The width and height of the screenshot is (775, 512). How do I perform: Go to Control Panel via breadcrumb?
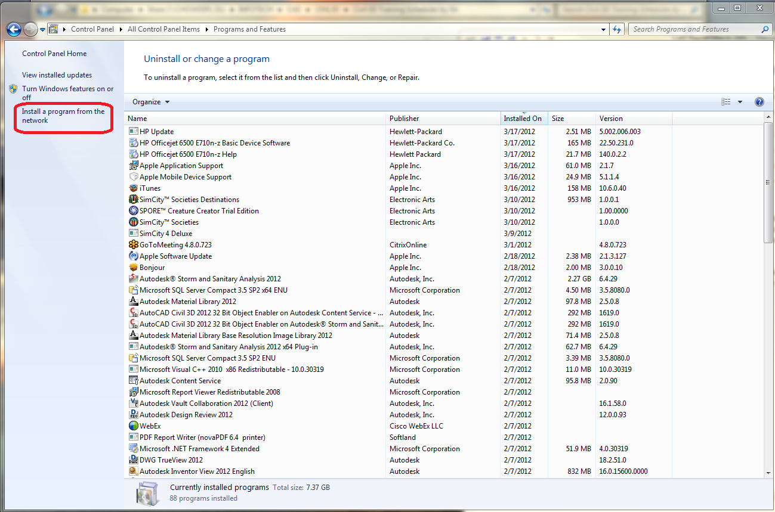point(92,29)
